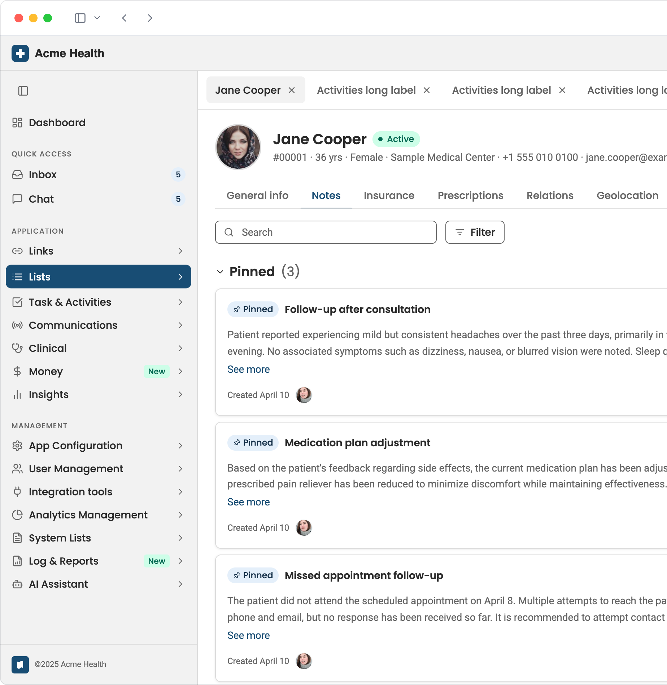Switch to the Prescriptions tab
Image resolution: width=667 pixels, height=685 pixels.
470,195
